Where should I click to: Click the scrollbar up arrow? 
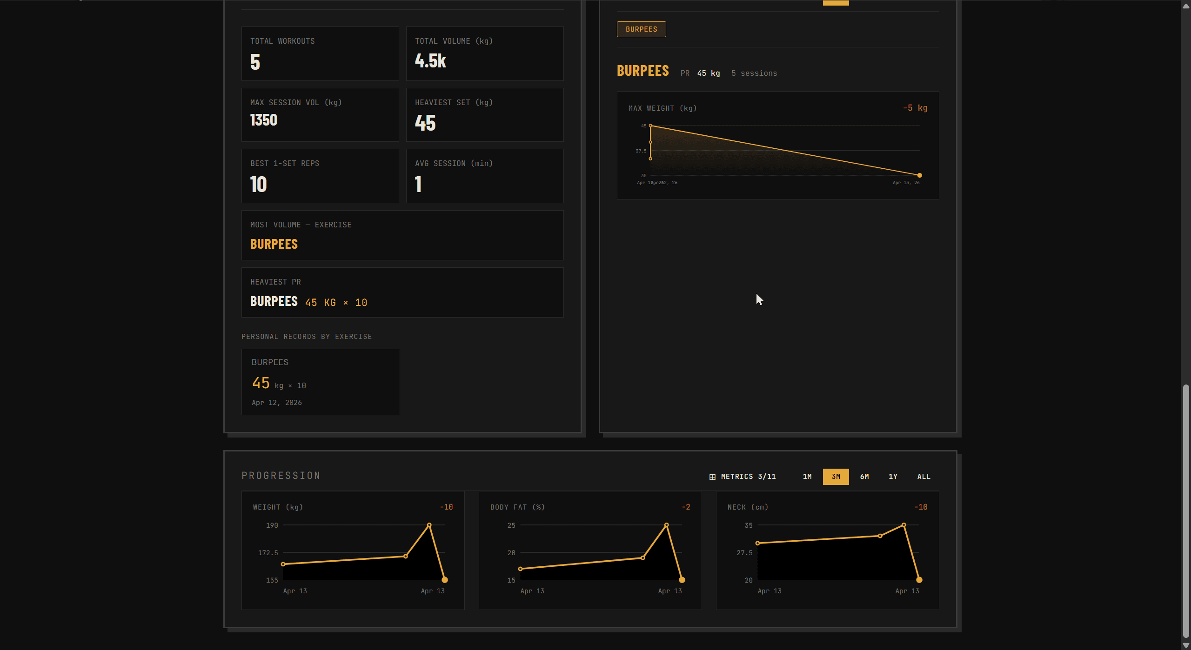[1186, 6]
